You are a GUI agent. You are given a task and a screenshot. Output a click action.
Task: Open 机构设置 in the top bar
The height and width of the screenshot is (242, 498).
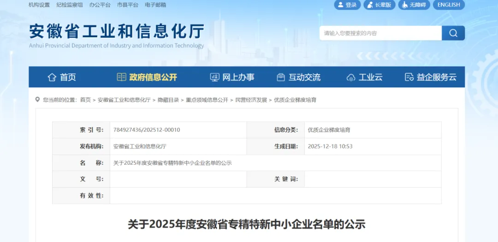39,5
